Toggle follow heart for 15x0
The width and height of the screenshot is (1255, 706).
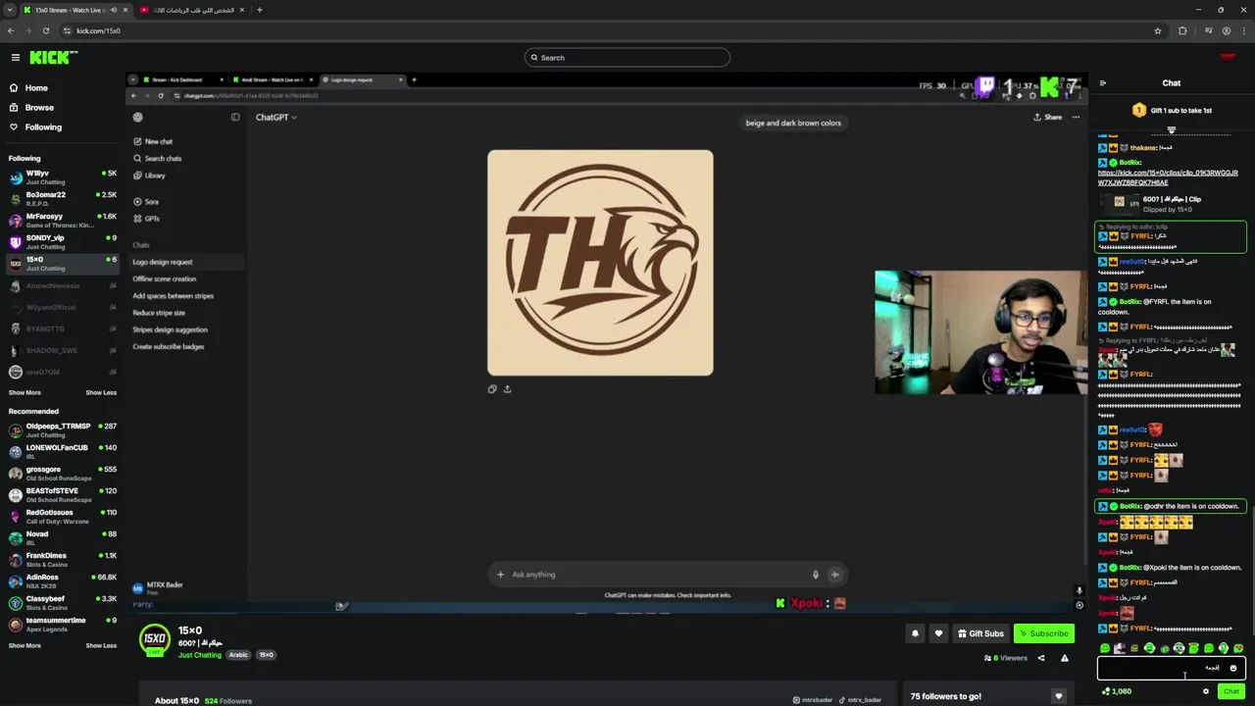pos(938,633)
